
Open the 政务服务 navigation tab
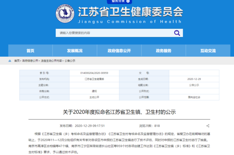click(163, 51)
